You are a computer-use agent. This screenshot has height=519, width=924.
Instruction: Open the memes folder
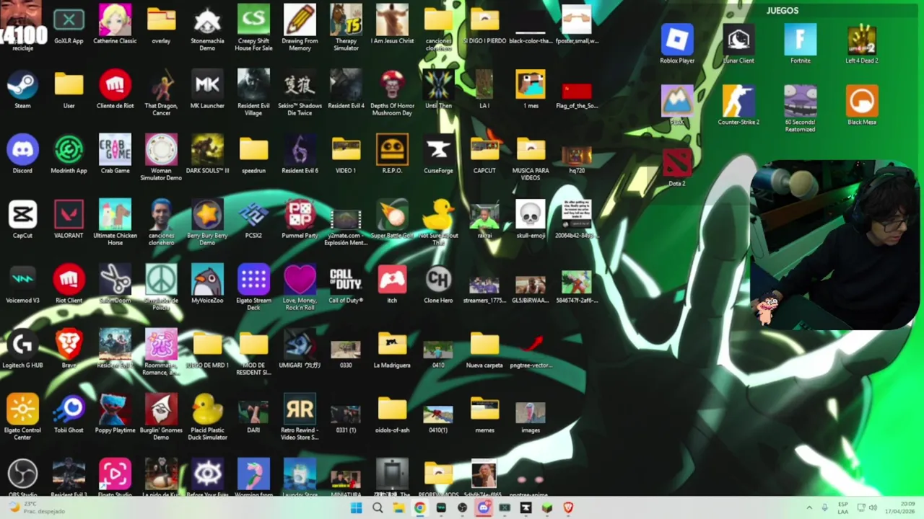click(x=484, y=414)
